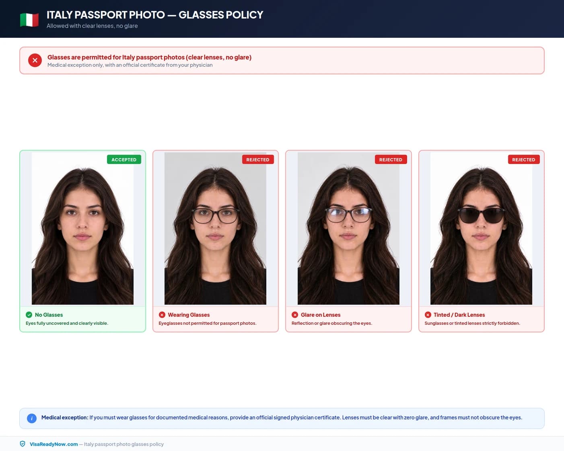Select the No Glasses portrait photo
Viewport: 564px width, 451px height.
pos(82,228)
